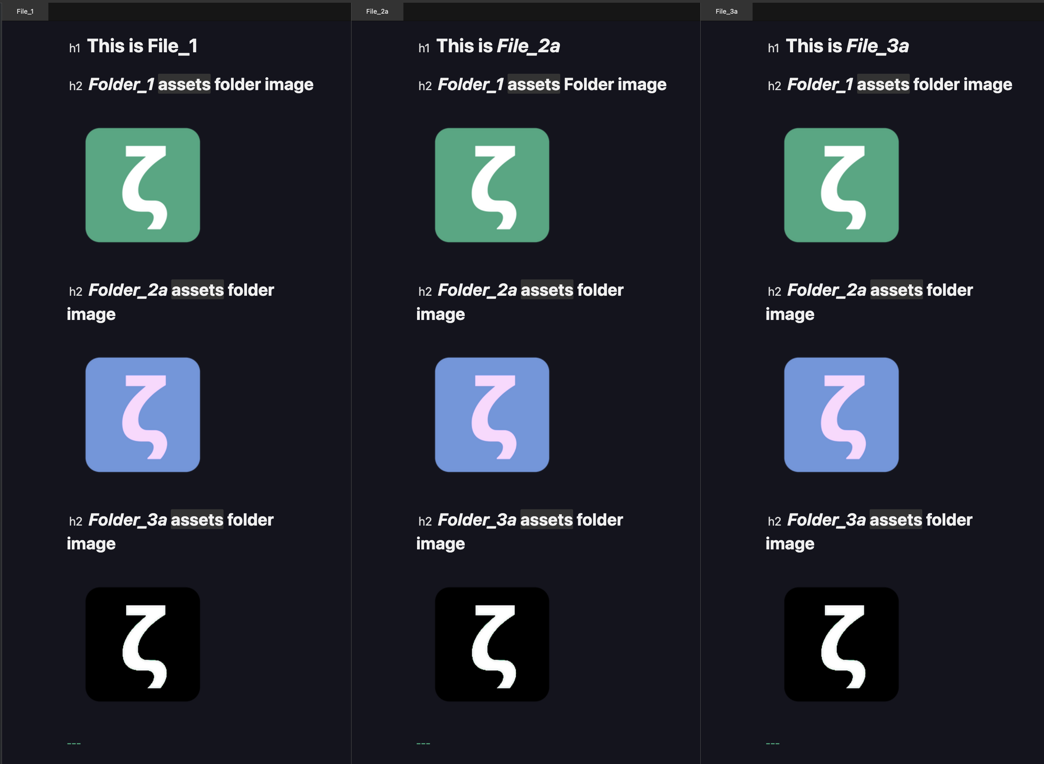Click the heading Folder_3a assets folder image in File_1
The width and height of the screenshot is (1044, 764).
pos(170,531)
